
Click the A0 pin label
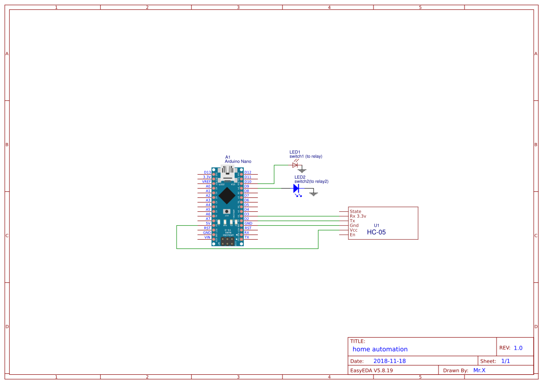coord(208,186)
